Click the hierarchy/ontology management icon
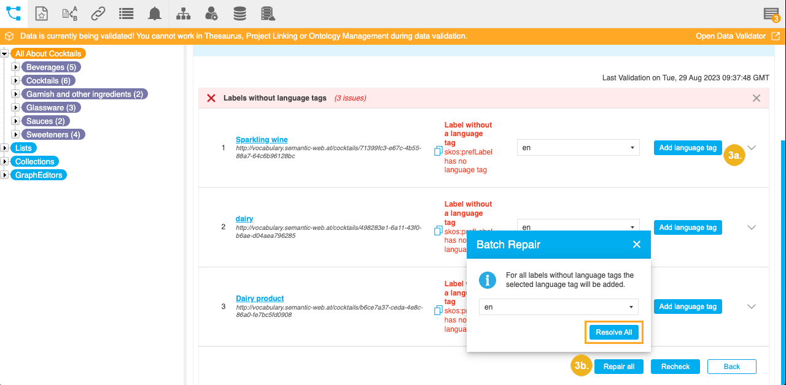Screen dimensions: 786x385 coord(182,13)
